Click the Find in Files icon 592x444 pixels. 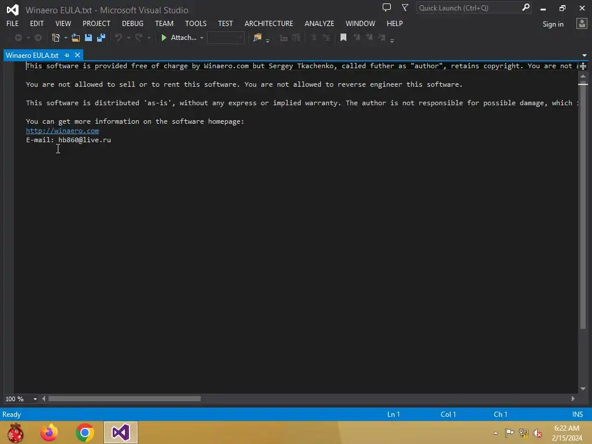[x=257, y=38]
